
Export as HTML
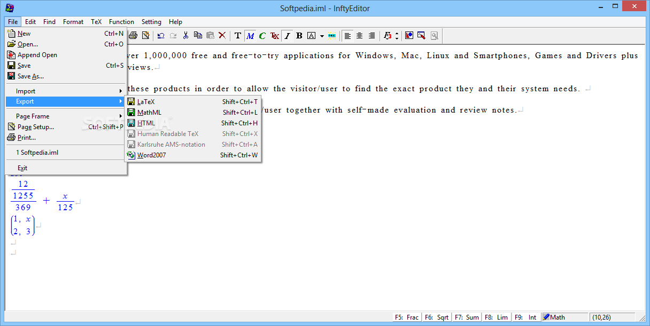pos(193,123)
